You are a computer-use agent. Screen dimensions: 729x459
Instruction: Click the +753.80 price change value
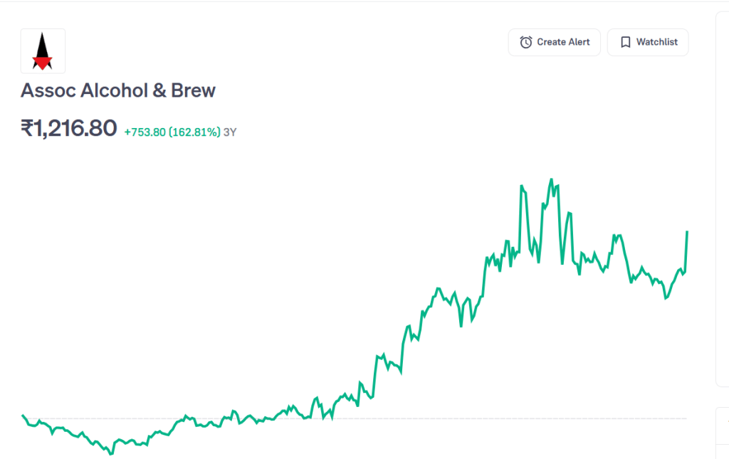145,132
